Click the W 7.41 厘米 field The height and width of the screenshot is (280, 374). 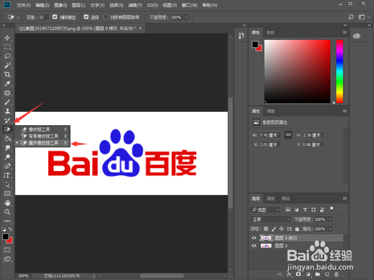[x=270, y=135]
